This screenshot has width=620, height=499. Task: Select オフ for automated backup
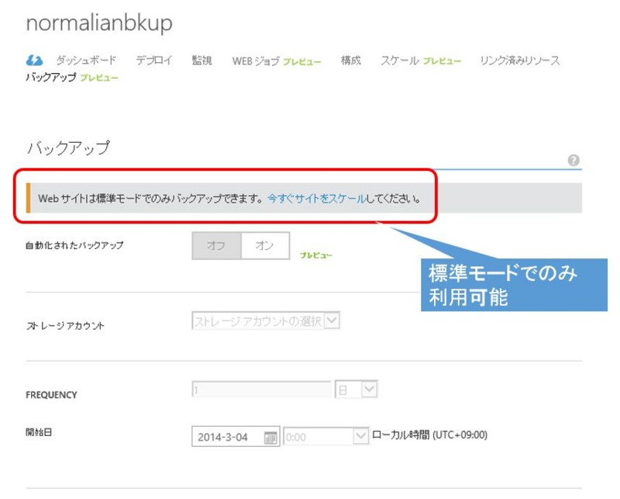(x=219, y=244)
